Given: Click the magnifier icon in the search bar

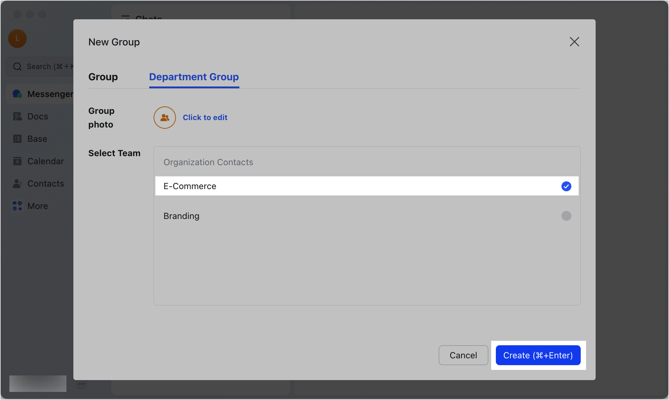Looking at the screenshot, I should [x=17, y=66].
